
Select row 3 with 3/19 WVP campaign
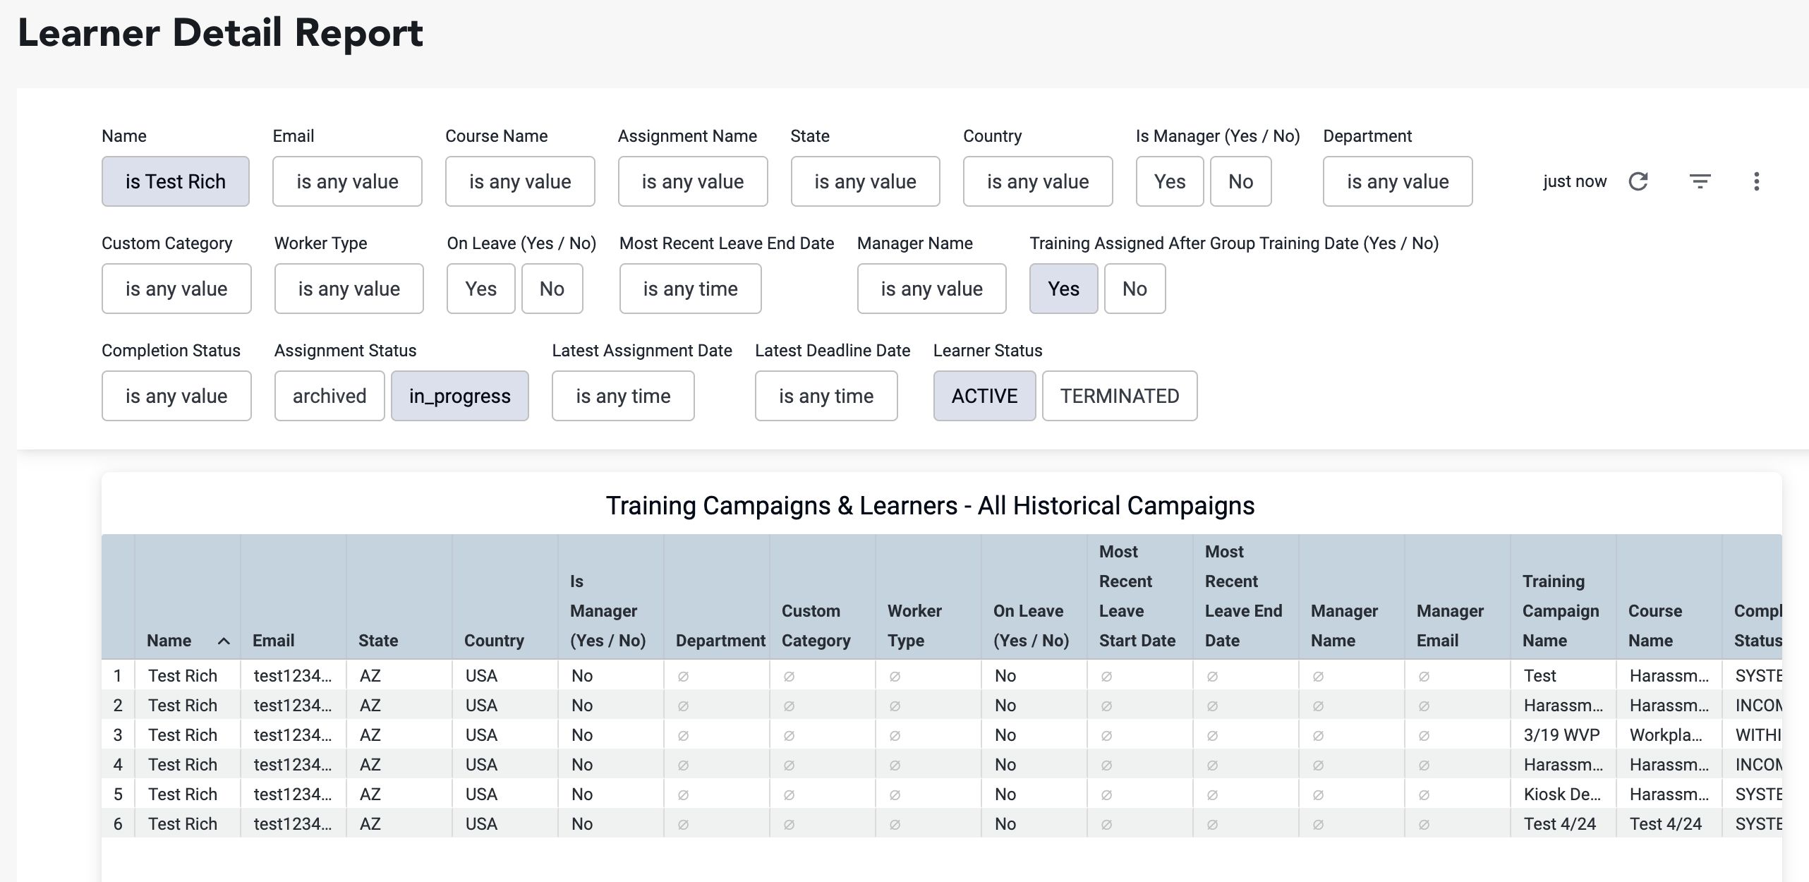(x=942, y=735)
